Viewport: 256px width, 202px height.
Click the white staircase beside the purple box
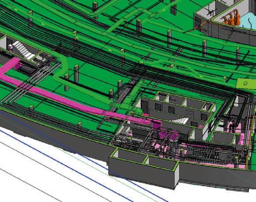pos(23,50)
